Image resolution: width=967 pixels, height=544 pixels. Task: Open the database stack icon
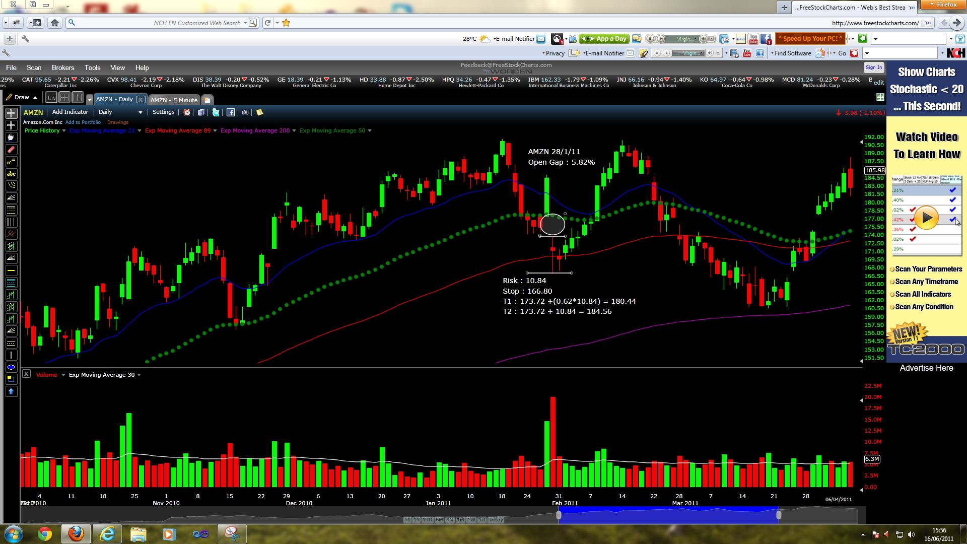click(x=201, y=112)
